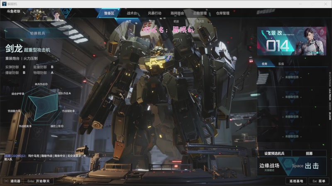Click the [招募] 21QWQ12 chat message

(45, 157)
